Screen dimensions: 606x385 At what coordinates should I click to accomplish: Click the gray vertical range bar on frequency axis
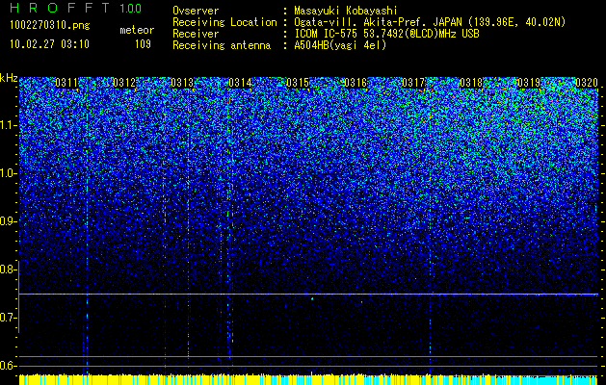pyautogui.click(x=18, y=296)
